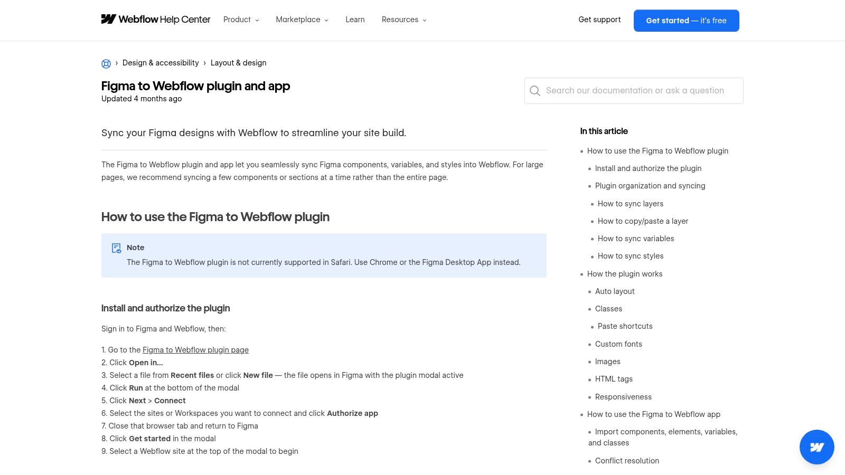Jump to the Auto layout section
845x475 pixels.
pos(615,291)
